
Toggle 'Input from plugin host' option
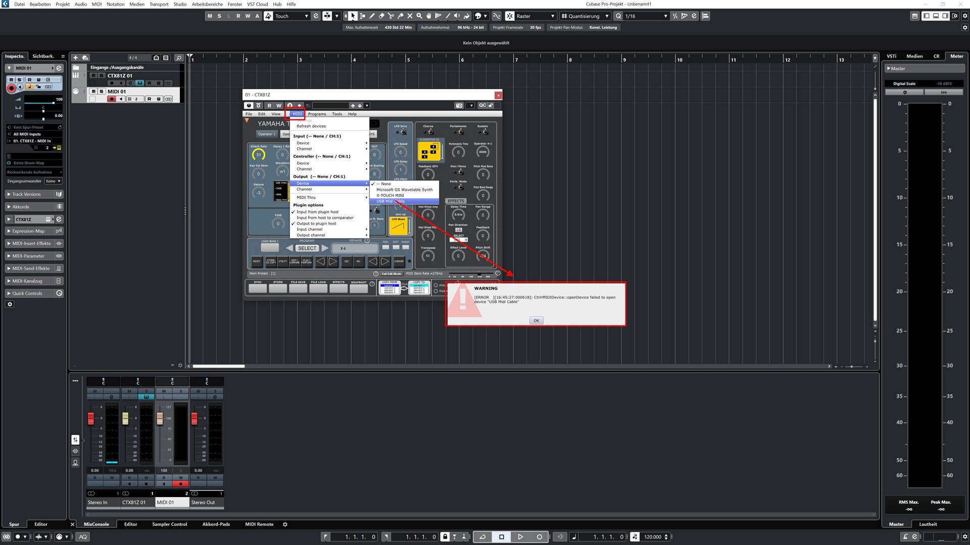coord(317,212)
